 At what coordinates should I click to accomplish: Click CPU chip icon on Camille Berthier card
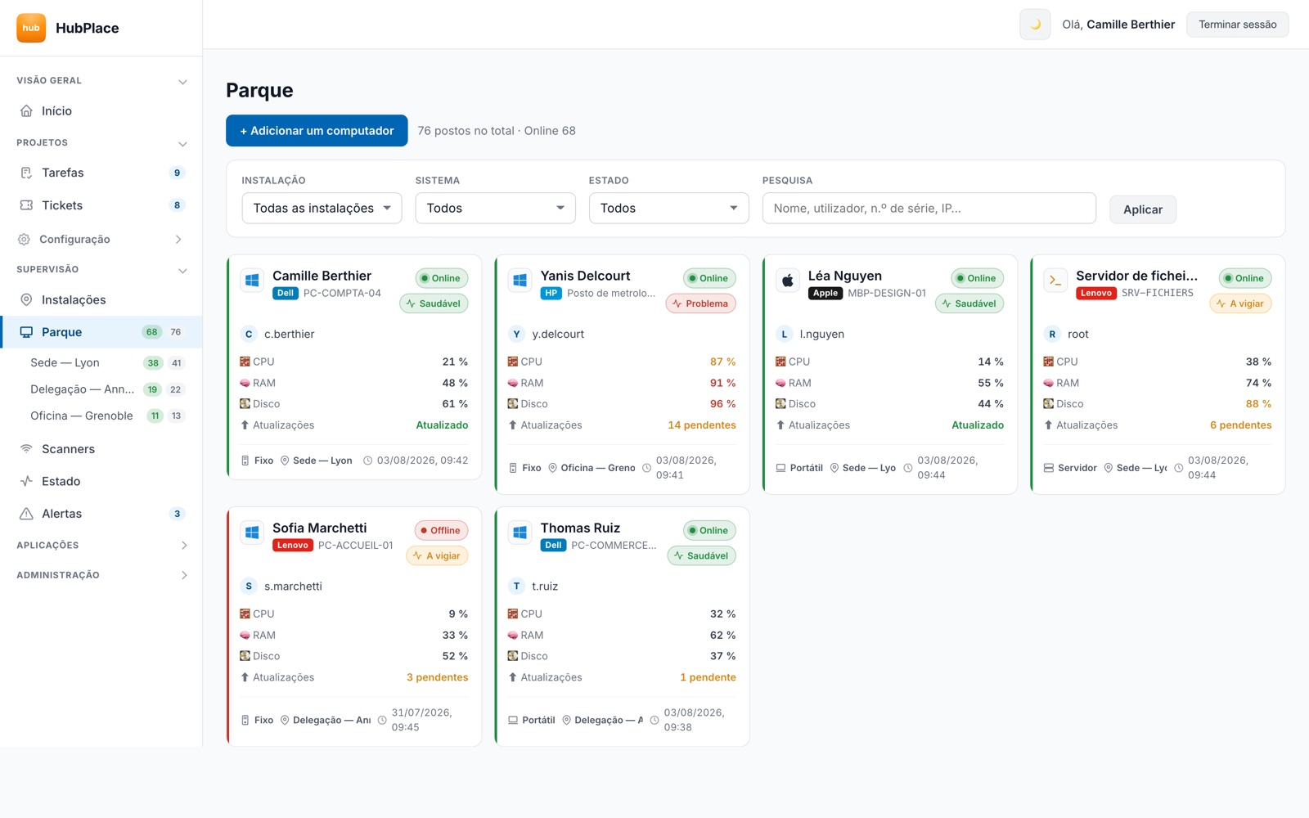[245, 362]
